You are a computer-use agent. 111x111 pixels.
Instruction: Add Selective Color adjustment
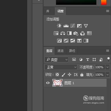tap(79, 41)
